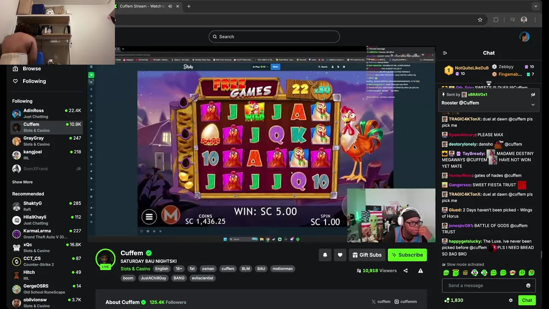This screenshot has width=549, height=309.
Task: Click the English language tag
Action: click(162, 269)
